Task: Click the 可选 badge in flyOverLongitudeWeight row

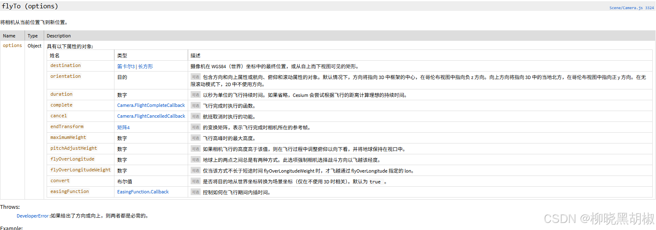Action: click(x=196, y=171)
